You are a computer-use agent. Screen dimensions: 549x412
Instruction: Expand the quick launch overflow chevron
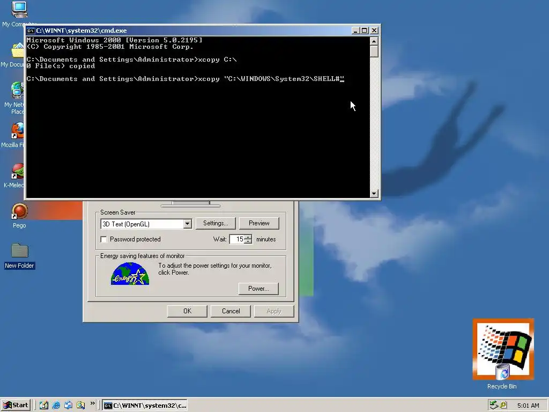coord(92,403)
